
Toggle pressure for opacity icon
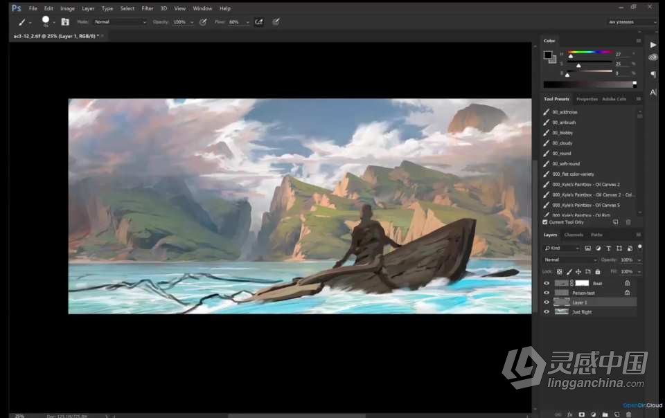[x=203, y=22]
